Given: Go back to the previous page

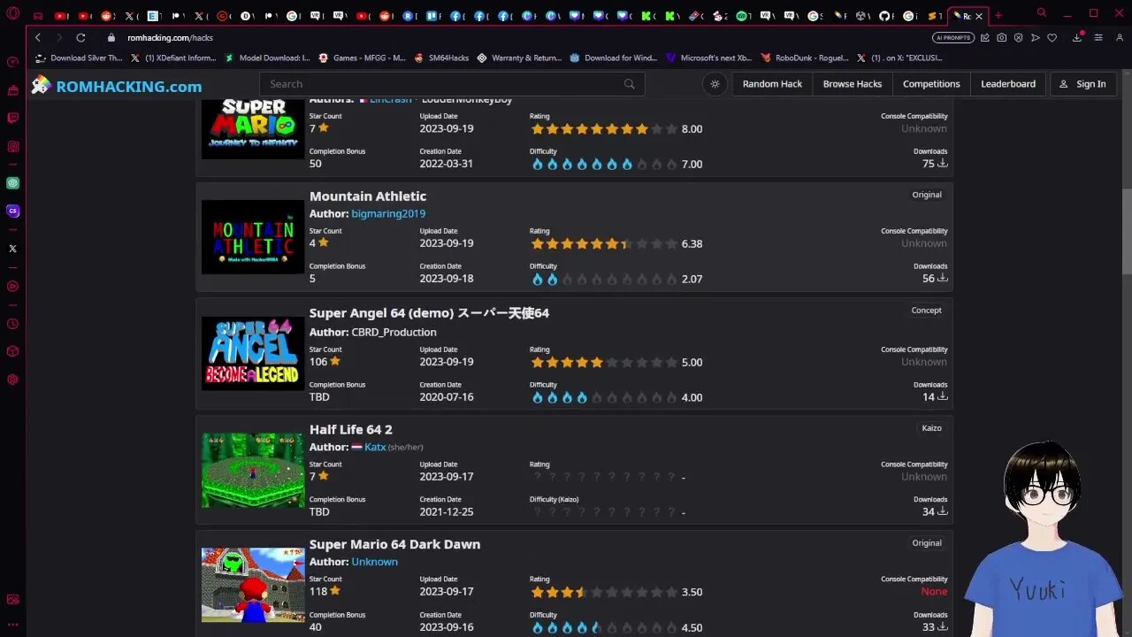Looking at the screenshot, I should pos(38,37).
